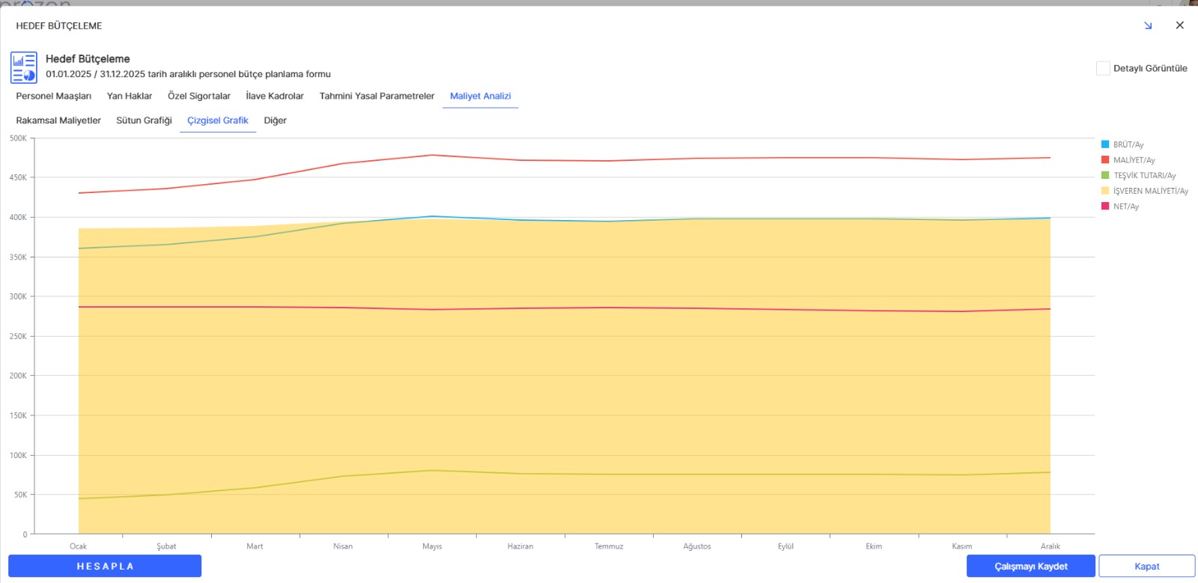1198x583 pixels.
Task: Enable the Detaylı Görüntüle checkbox
Action: 1103,68
